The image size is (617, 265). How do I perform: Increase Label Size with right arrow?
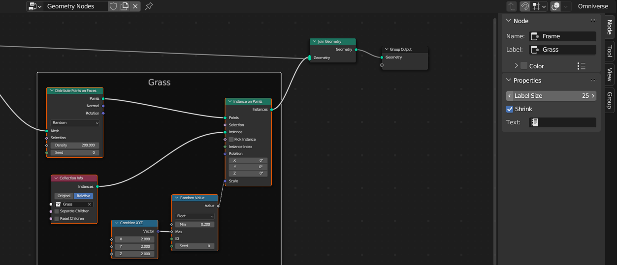tap(593, 96)
